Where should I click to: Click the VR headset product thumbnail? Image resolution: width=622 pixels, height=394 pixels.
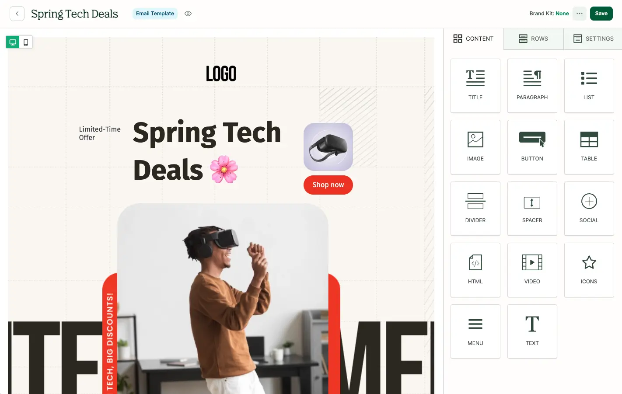(328, 147)
